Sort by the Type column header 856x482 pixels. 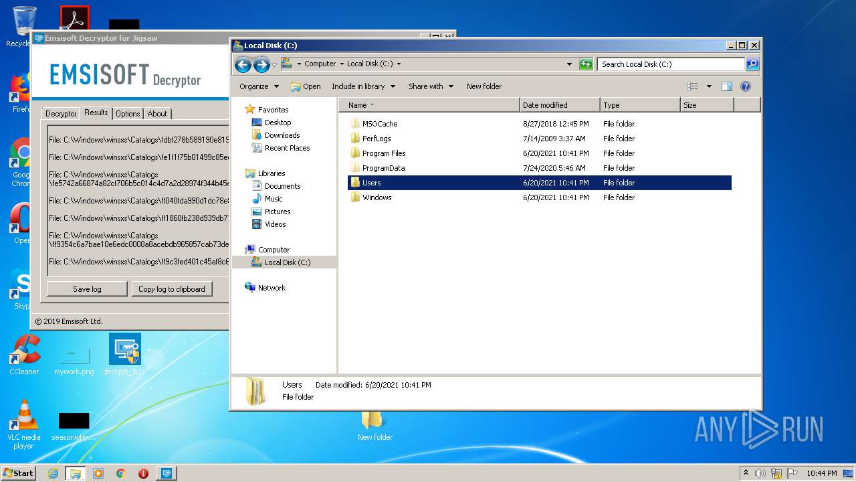tap(640, 105)
